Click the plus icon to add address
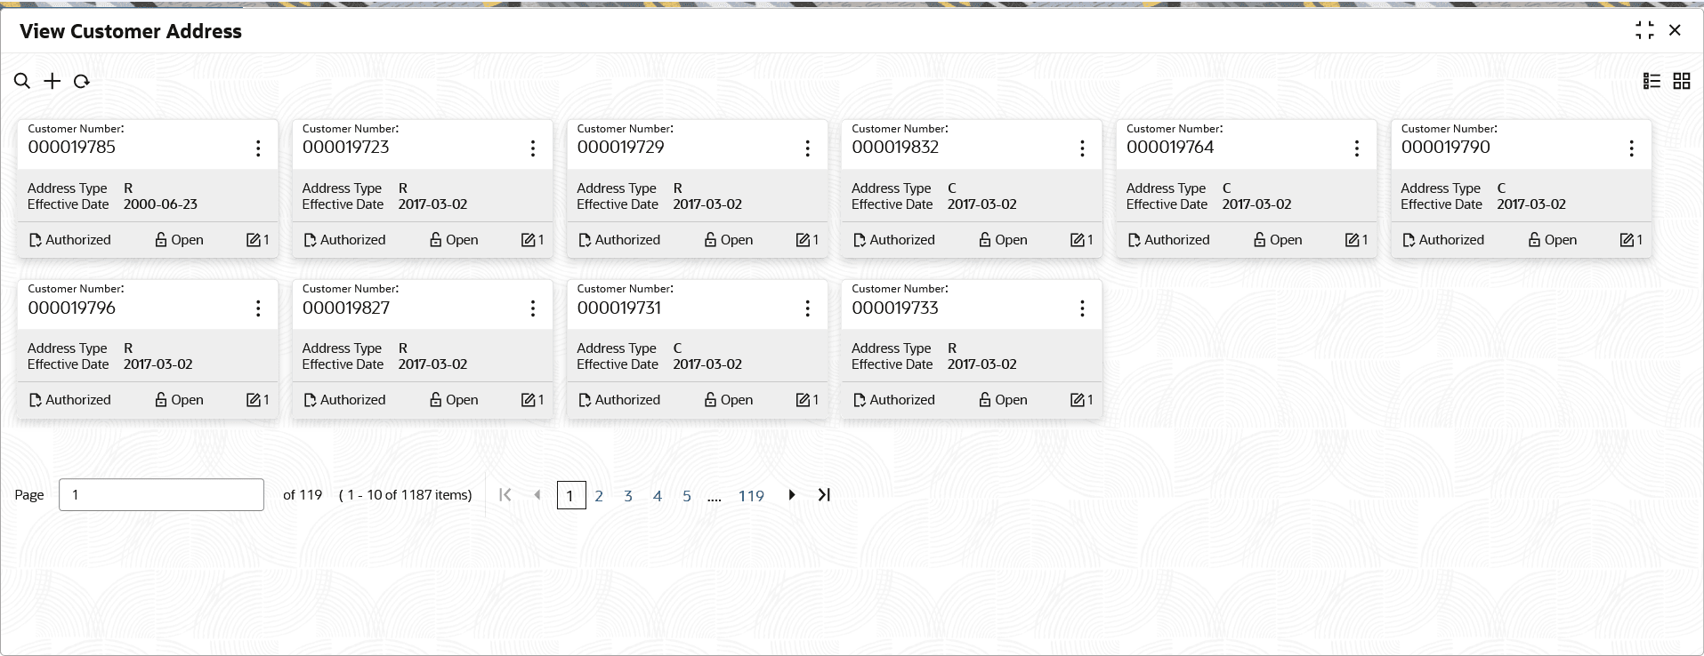Viewport: 1704px width, 656px height. (x=52, y=81)
